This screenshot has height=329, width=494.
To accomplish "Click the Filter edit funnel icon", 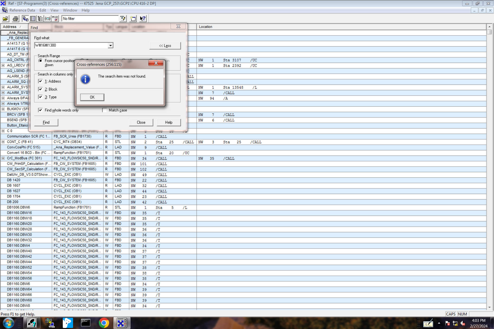I will pos(123,19).
